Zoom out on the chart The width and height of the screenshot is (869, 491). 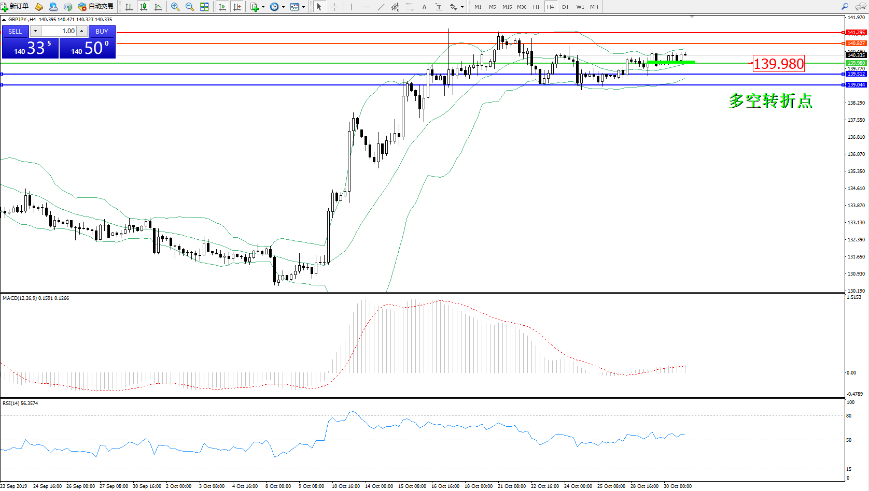(190, 7)
